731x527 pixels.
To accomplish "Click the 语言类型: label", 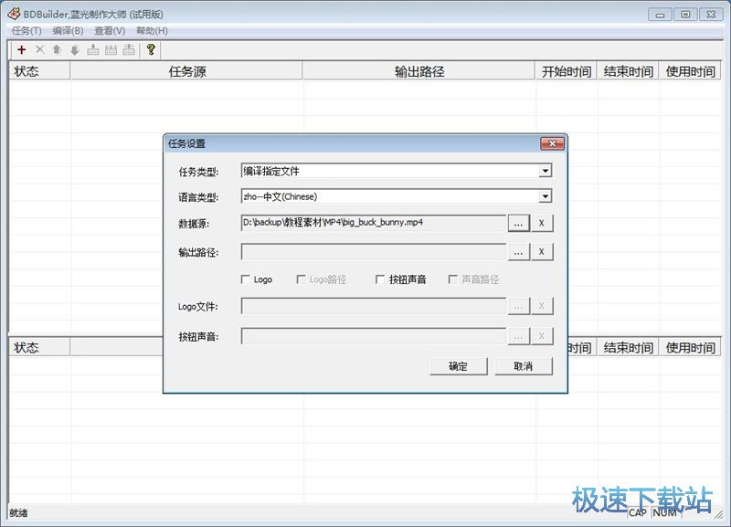I will tap(198, 197).
